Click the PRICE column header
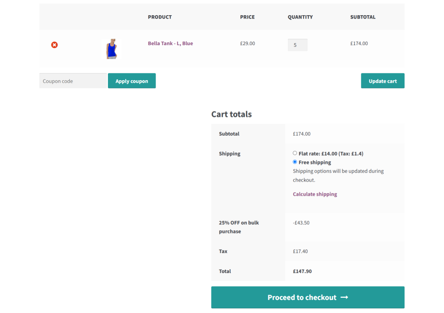Screen dimensions: 444x313 coord(247,17)
